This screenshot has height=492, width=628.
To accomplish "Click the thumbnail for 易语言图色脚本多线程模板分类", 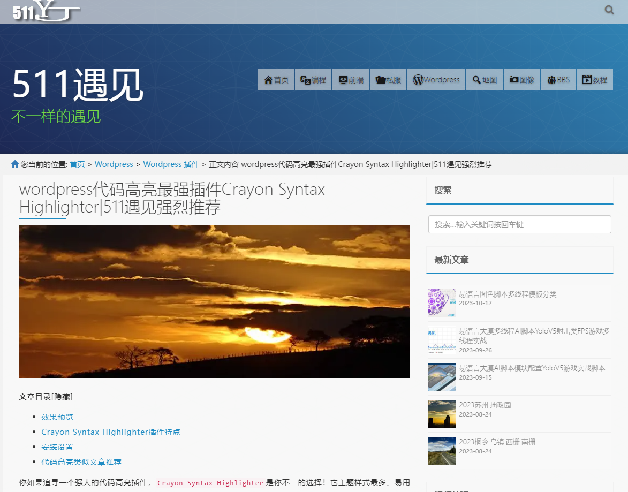I will click(442, 303).
